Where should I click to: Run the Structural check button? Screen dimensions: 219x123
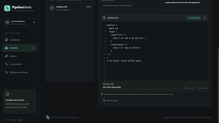click(x=193, y=18)
